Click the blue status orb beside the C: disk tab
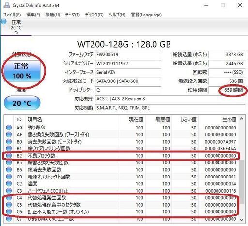Image resolution: width=248 pixels, height=226 pixels. point(4,21)
